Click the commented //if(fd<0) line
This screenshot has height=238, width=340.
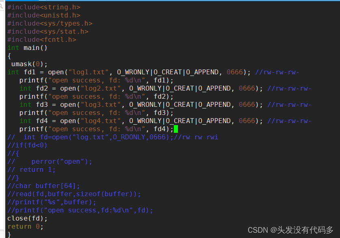click(x=27, y=145)
